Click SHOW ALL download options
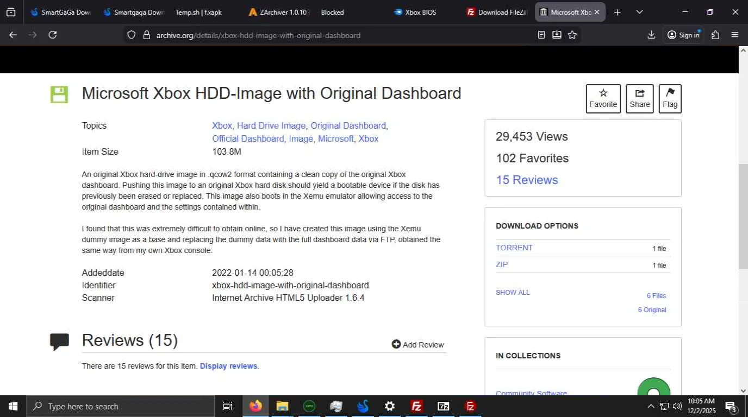 513,292
